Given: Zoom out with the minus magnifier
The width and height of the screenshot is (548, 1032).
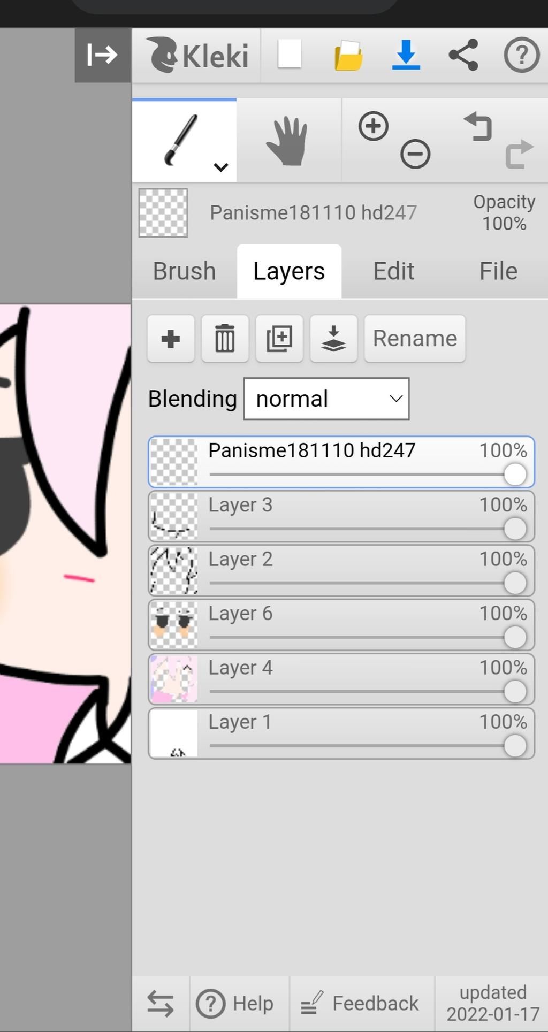Looking at the screenshot, I should tap(415, 154).
